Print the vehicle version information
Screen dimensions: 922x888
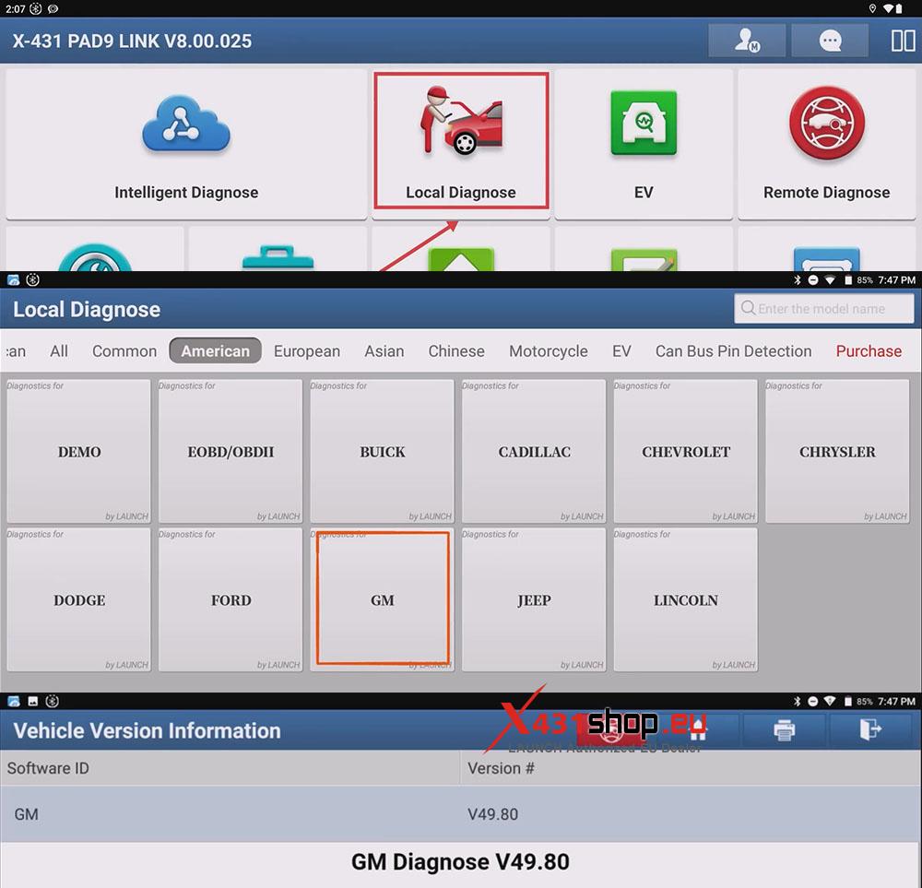tap(784, 730)
